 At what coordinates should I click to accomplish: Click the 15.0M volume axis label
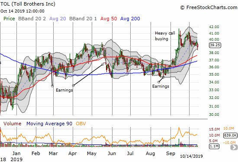(214, 129)
